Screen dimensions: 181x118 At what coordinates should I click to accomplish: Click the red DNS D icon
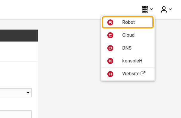click(x=110, y=48)
